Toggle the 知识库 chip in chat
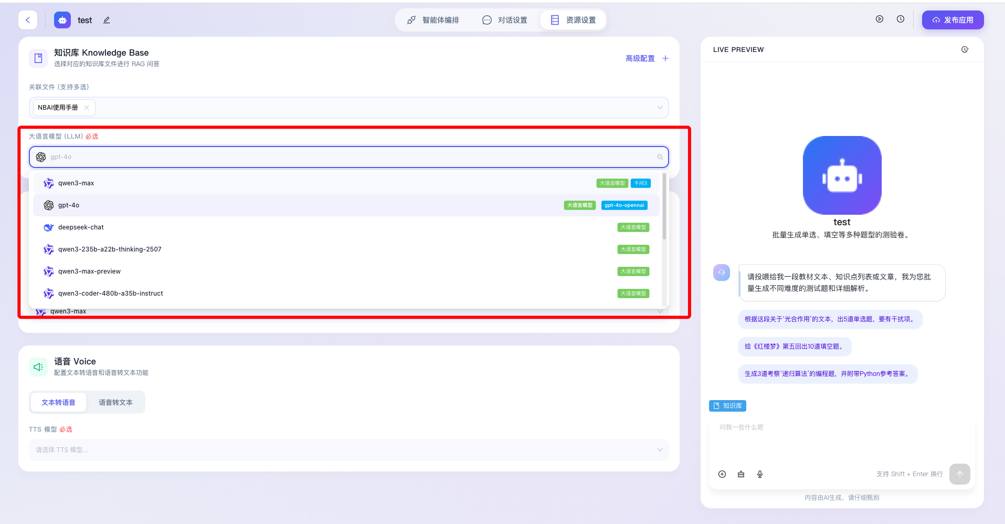Screen dimensions: 1005x524 point(727,406)
